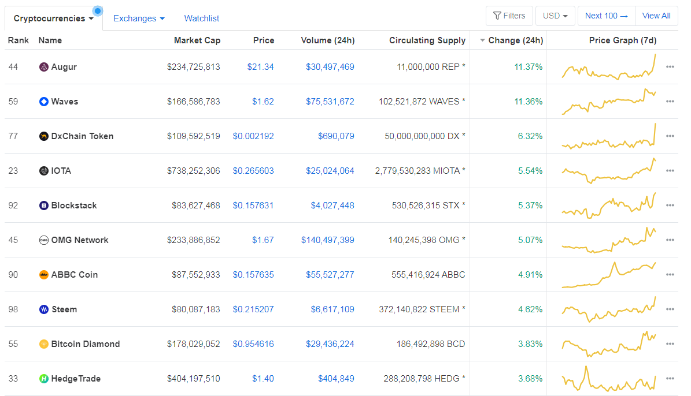Open the more options menu for ABBC Coin
The width and height of the screenshot is (691, 396).
coord(670,275)
